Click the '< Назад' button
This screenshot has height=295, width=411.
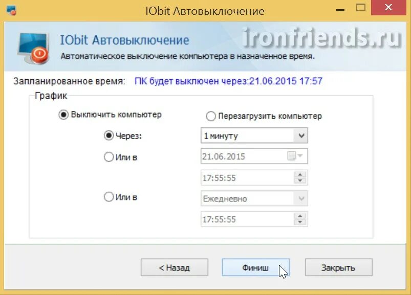[175, 267]
